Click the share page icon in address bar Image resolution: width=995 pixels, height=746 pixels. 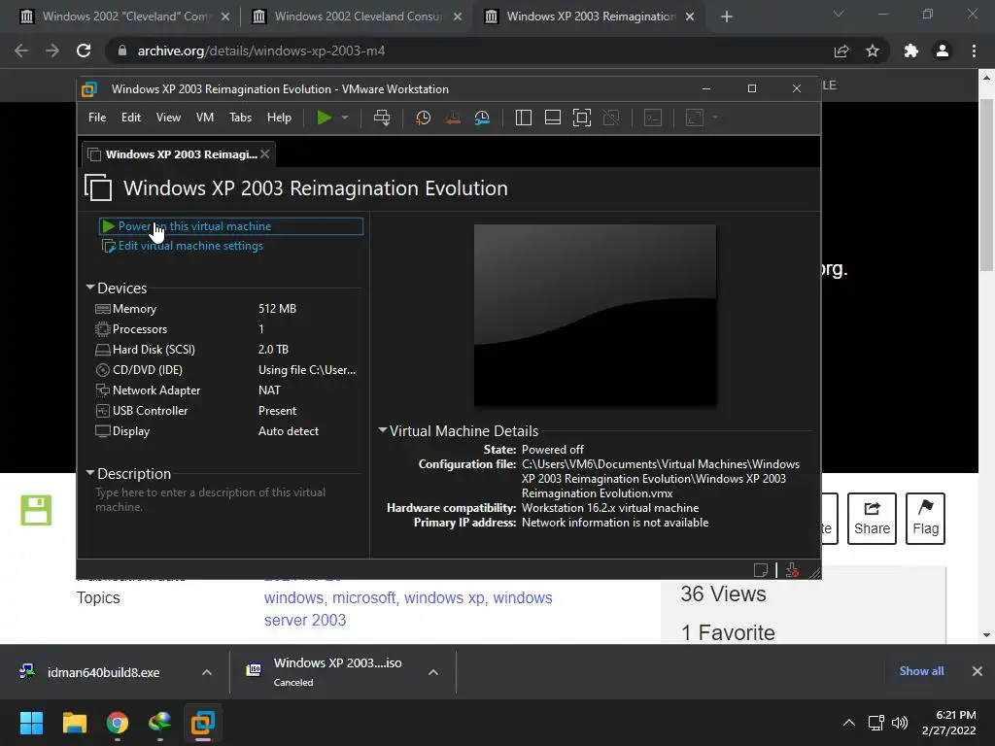841,51
